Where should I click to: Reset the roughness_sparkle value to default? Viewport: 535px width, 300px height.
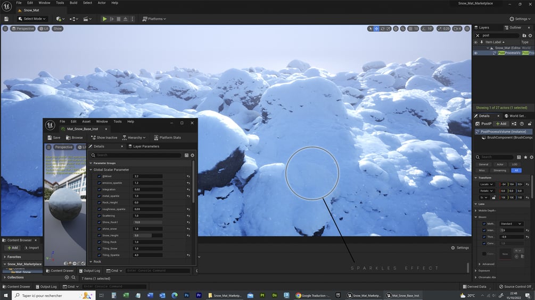click(x=188, y=209)
